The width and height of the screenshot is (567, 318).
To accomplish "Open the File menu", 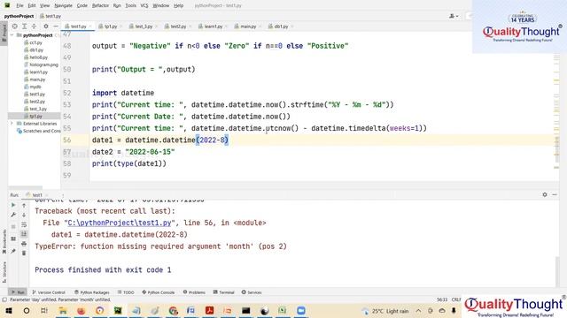I will pyautogui.click(x=19, y=5).
